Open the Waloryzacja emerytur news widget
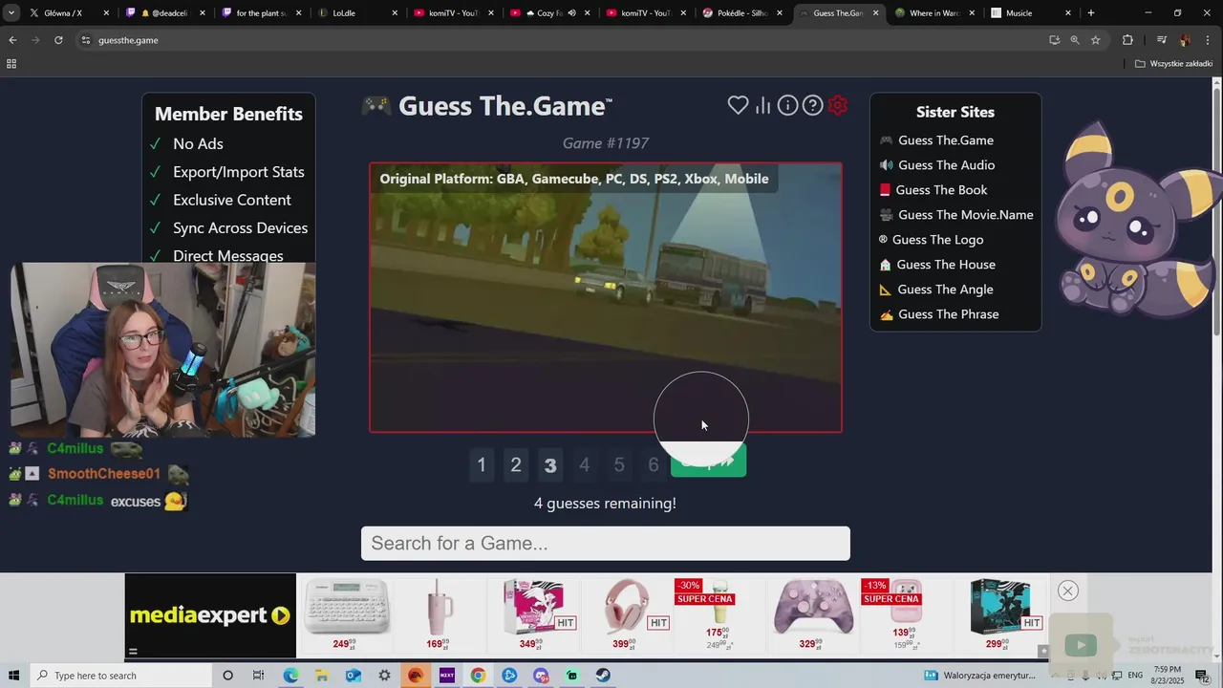The width and height of the screenshot is (1223, 688). (x=979, y=676)
